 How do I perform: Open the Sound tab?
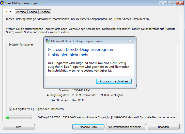coord(33,12)
